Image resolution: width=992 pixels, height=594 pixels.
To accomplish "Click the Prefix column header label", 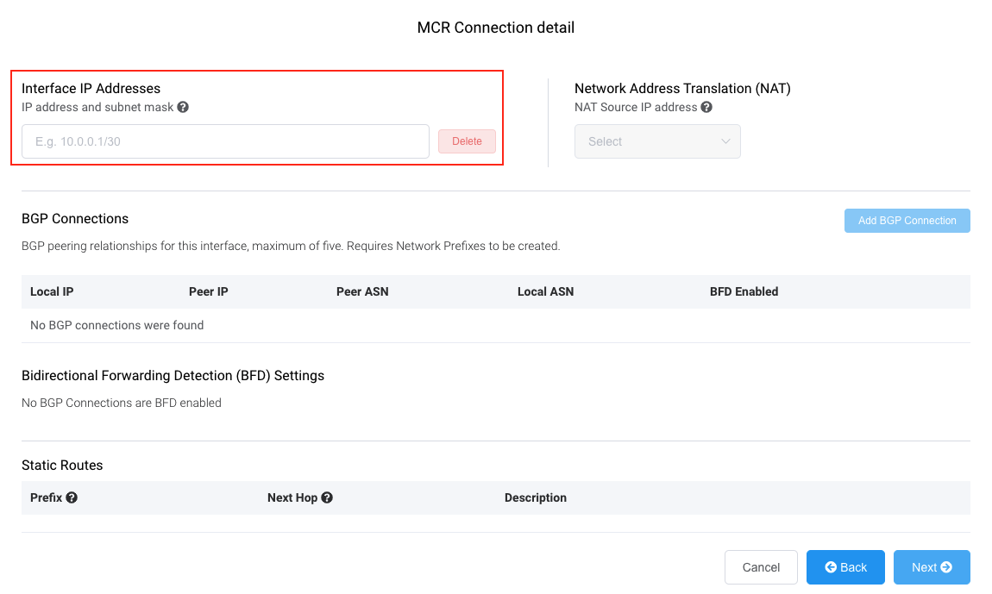I will 46,497.
